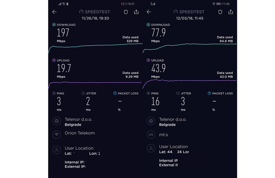Screen dimensions: 275x178
Task: Tap the user location icon on right
Action: tap(151, 148)
